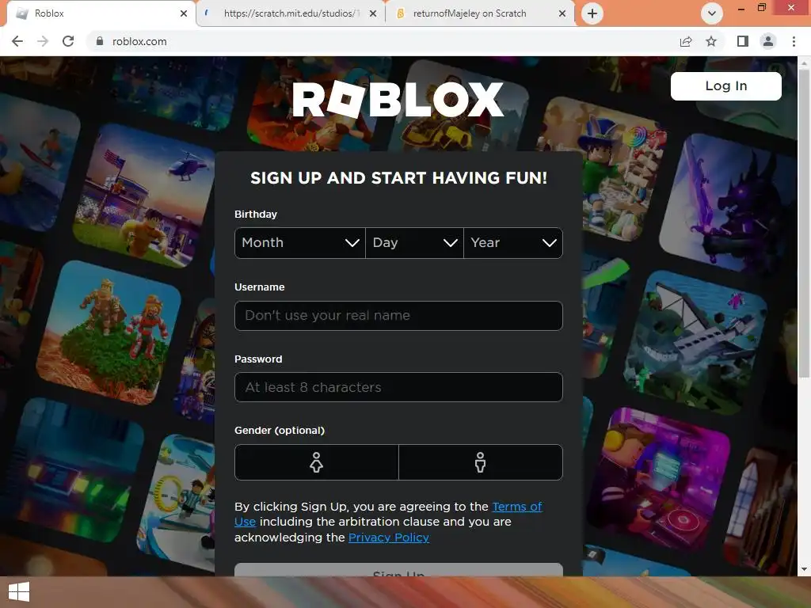The width and height of the screenshot is (811, 608).
Task: Open the Windows Start button
Action: coord(19,592)
